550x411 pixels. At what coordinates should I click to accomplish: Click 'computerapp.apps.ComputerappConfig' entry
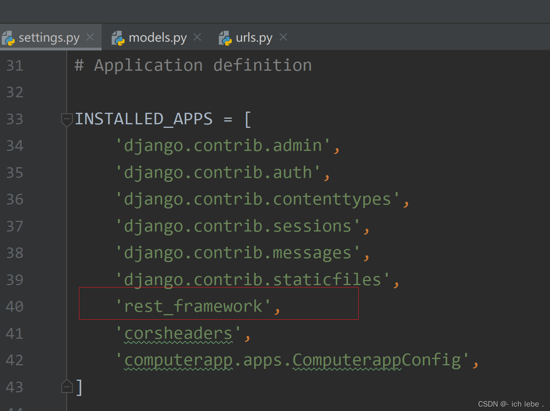292,360
